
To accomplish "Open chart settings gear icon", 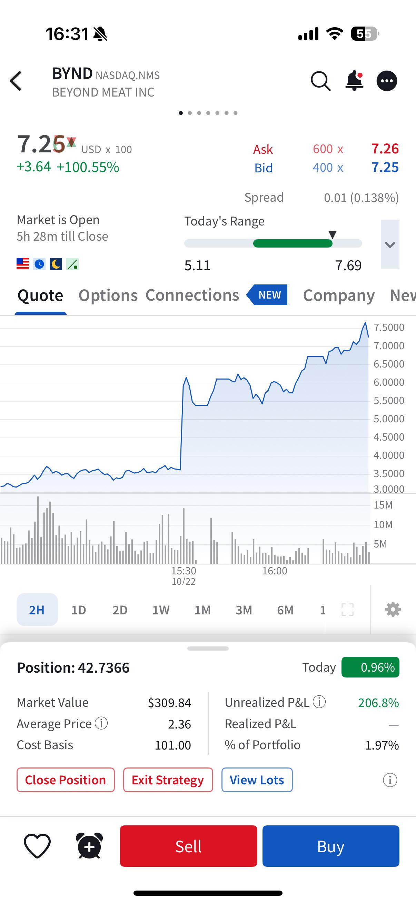I will [x=393, y=610].
